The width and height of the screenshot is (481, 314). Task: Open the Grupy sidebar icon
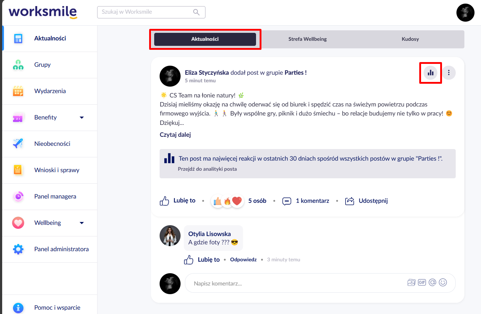[18, 65]
